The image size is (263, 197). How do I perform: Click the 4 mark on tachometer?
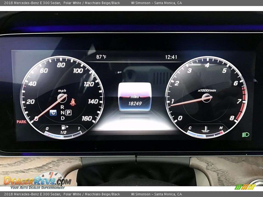click(x=207, y=65)
